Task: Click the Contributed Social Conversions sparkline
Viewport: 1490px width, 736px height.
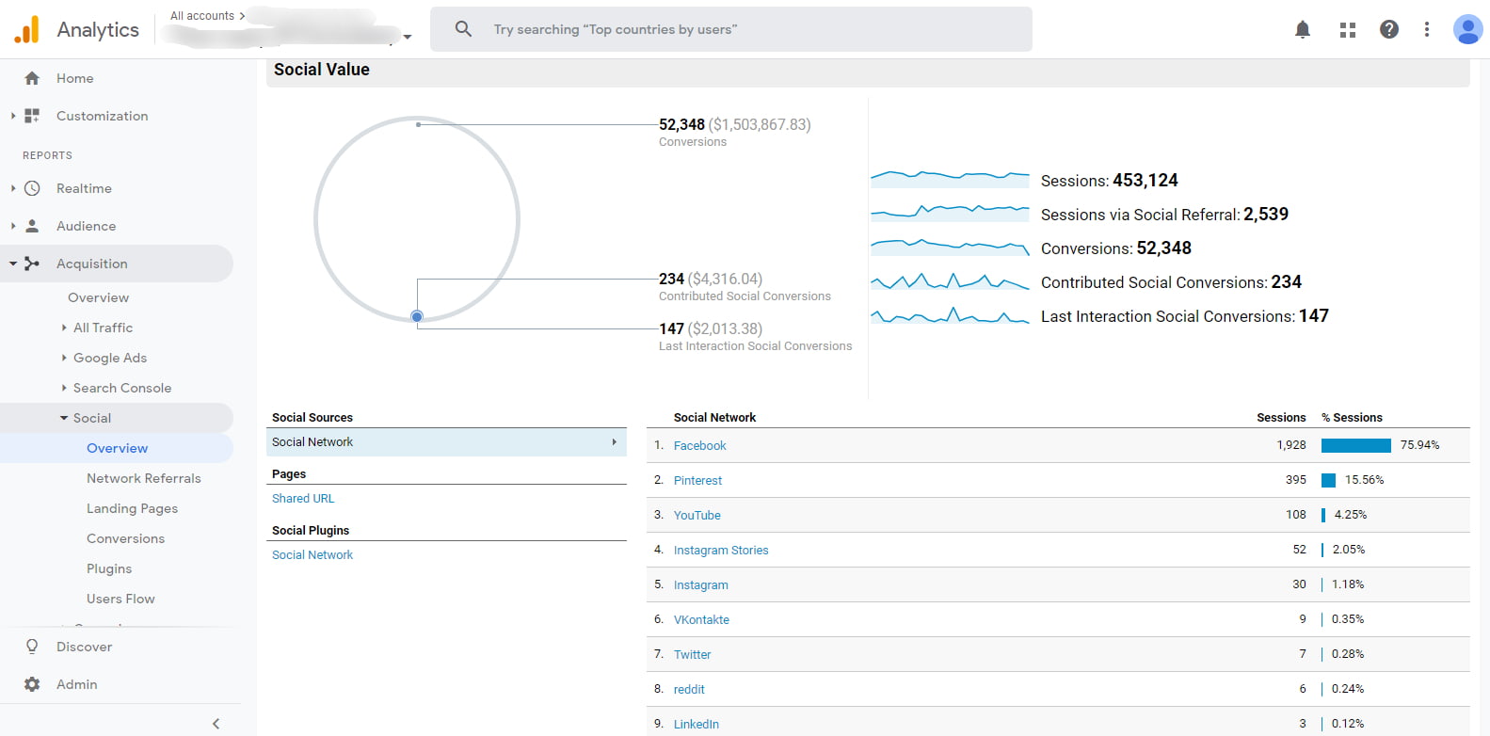Action: point(950,281)
